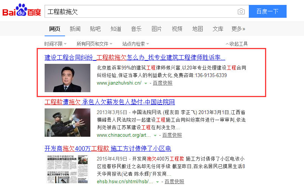Open the 站点内检索 dropdown
The width and height of the screenshot is (304, 190).
(x=135, y=44)
